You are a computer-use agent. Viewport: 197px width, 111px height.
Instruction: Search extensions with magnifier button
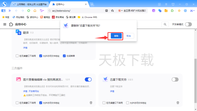(165, 25)
